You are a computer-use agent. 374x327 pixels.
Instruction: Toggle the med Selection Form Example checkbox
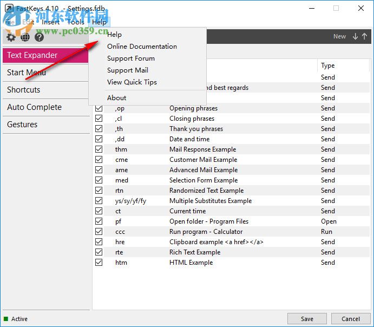[99, 180]
